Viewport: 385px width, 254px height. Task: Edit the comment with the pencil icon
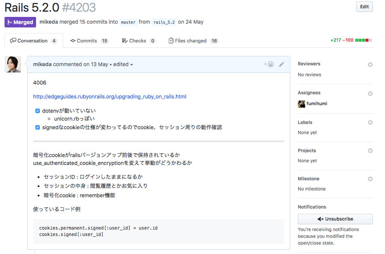point(281,64)
